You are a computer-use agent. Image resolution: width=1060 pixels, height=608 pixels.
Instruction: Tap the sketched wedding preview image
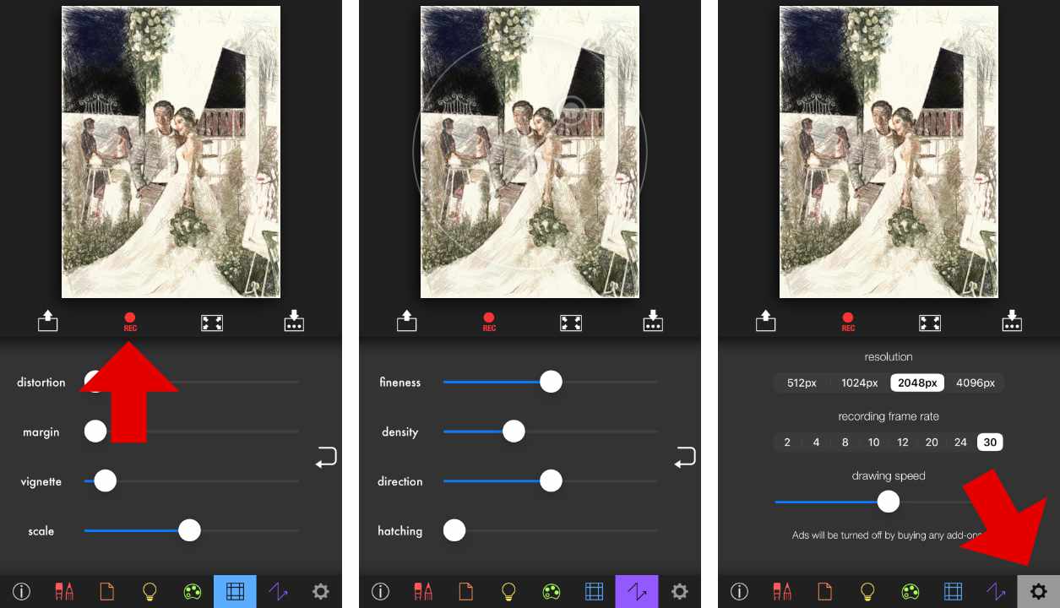click(x=170, y=152)
